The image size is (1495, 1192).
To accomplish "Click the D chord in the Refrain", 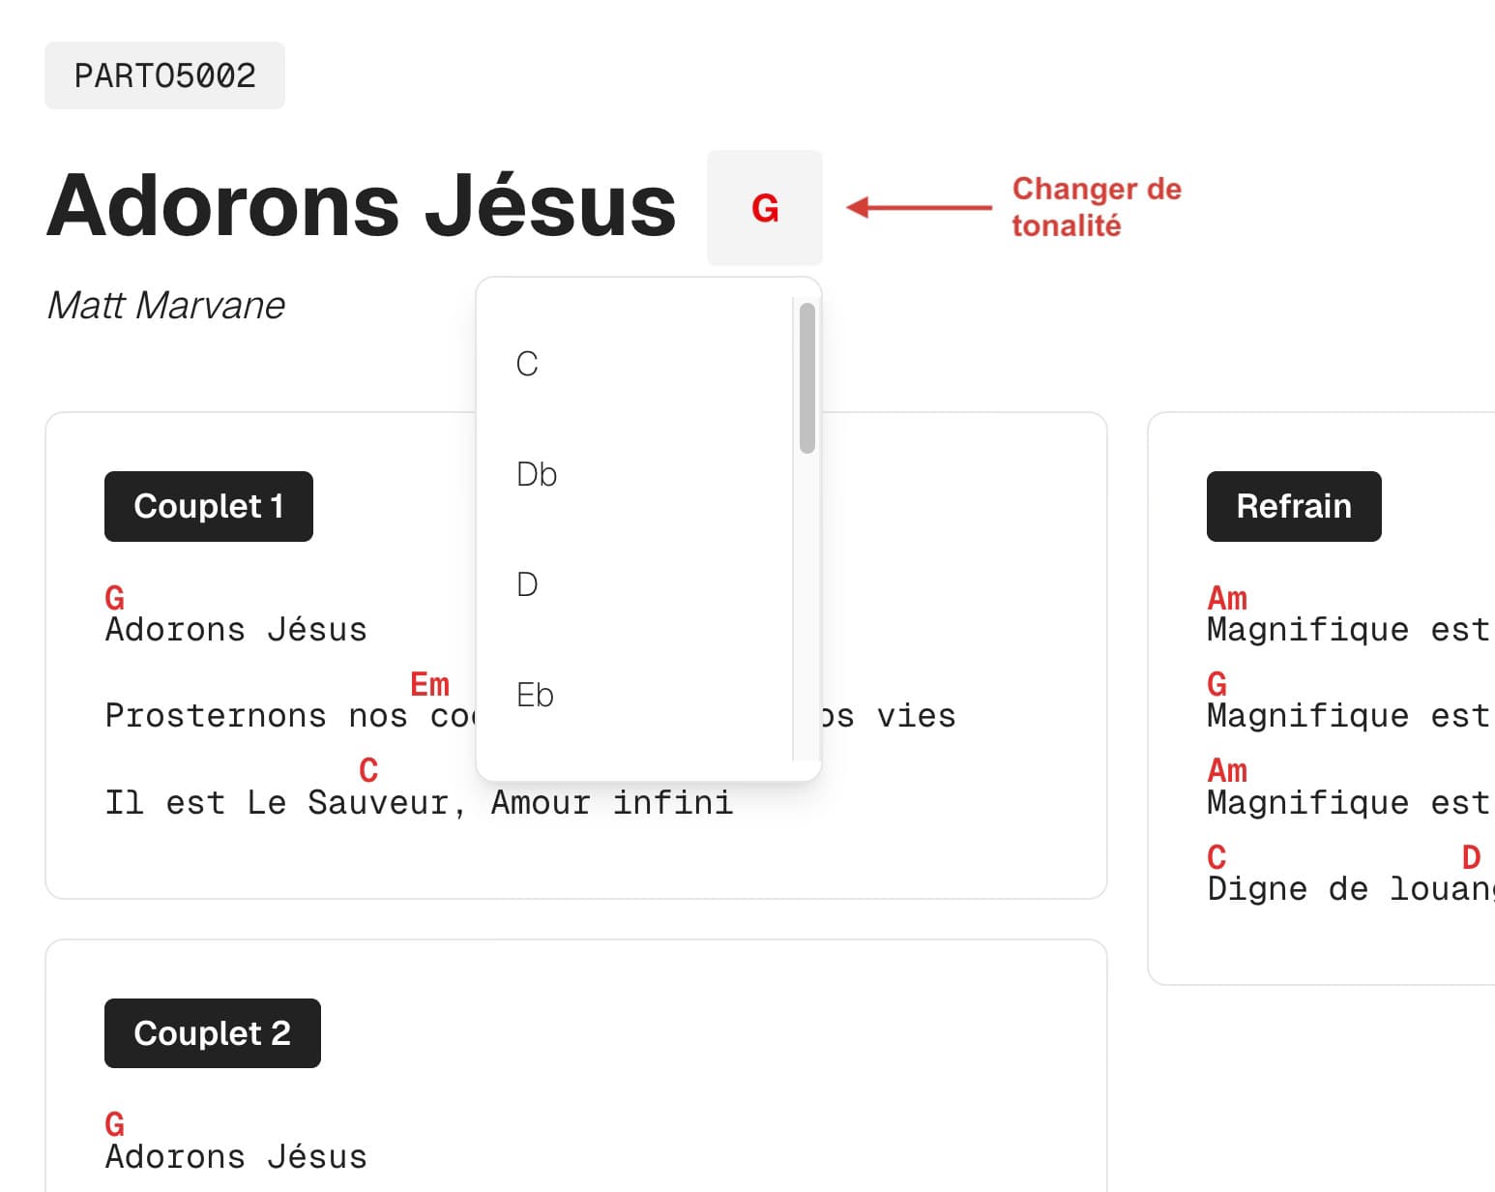I will (x=1471, y=856).
